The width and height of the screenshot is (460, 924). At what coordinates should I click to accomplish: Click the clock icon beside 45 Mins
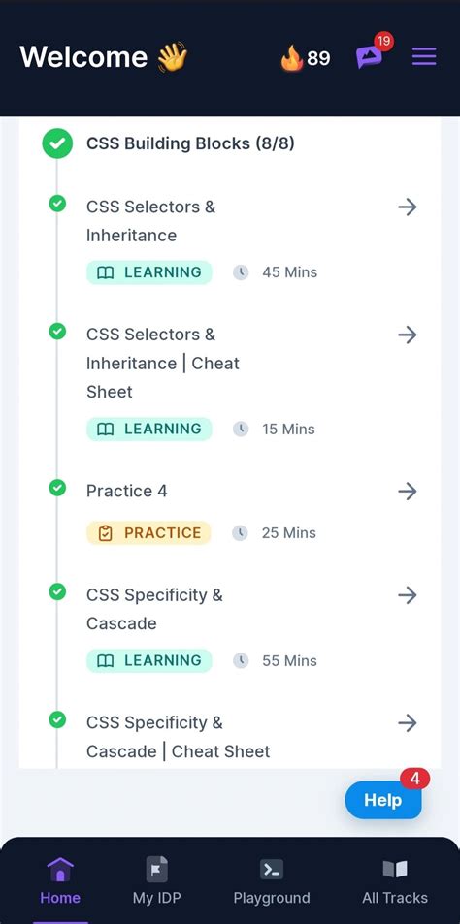pos(240,272)
